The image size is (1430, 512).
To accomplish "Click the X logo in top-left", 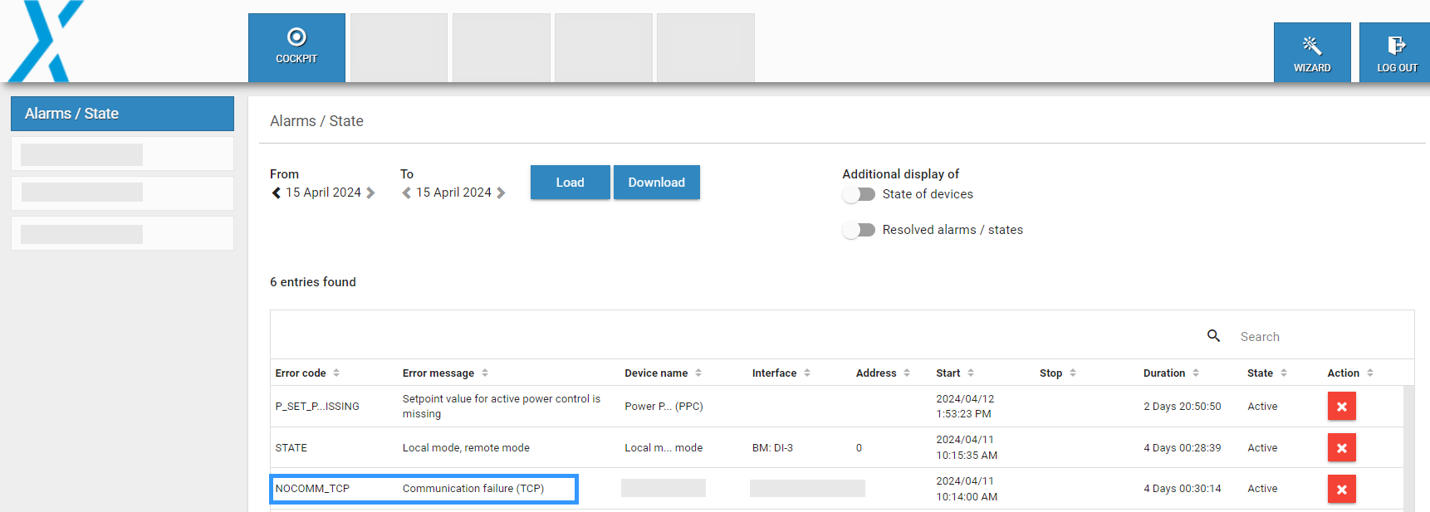I will pos(47,41).
